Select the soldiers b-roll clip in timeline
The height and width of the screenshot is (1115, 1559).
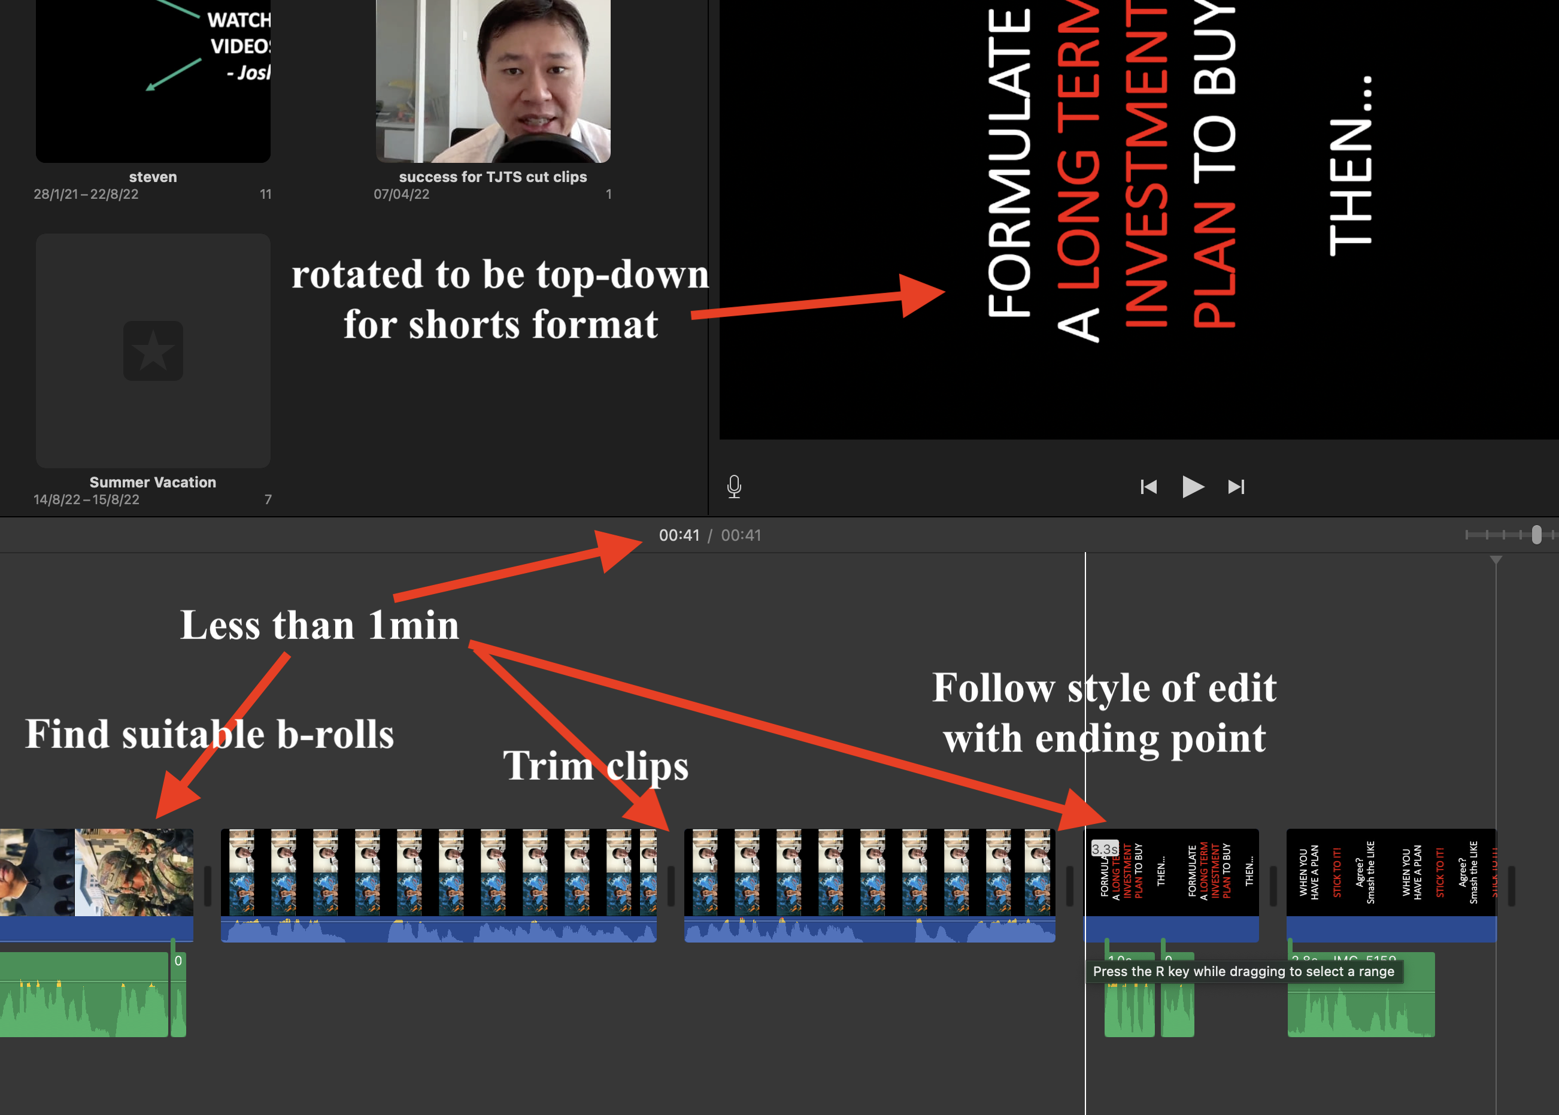coord(133,872)
